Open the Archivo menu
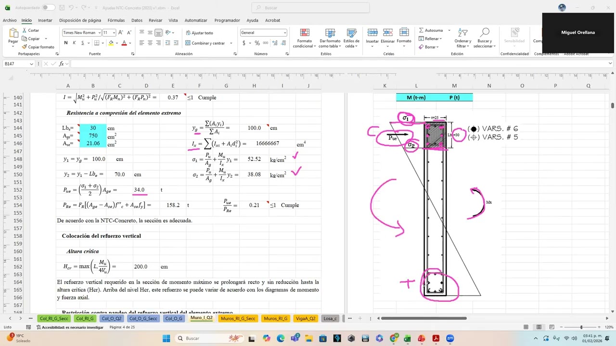 [10, 20]
